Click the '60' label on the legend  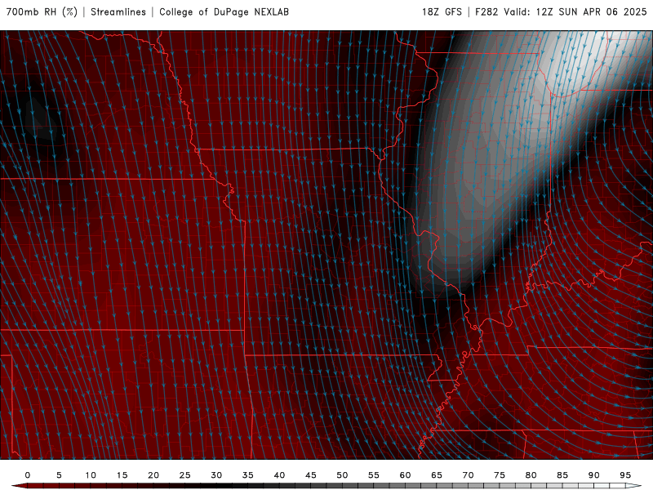[x=405, y=475]
